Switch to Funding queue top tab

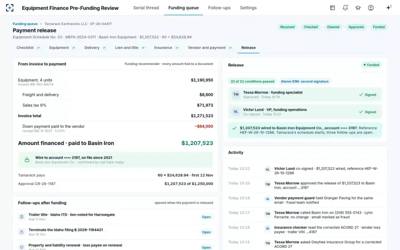(183, 8)
